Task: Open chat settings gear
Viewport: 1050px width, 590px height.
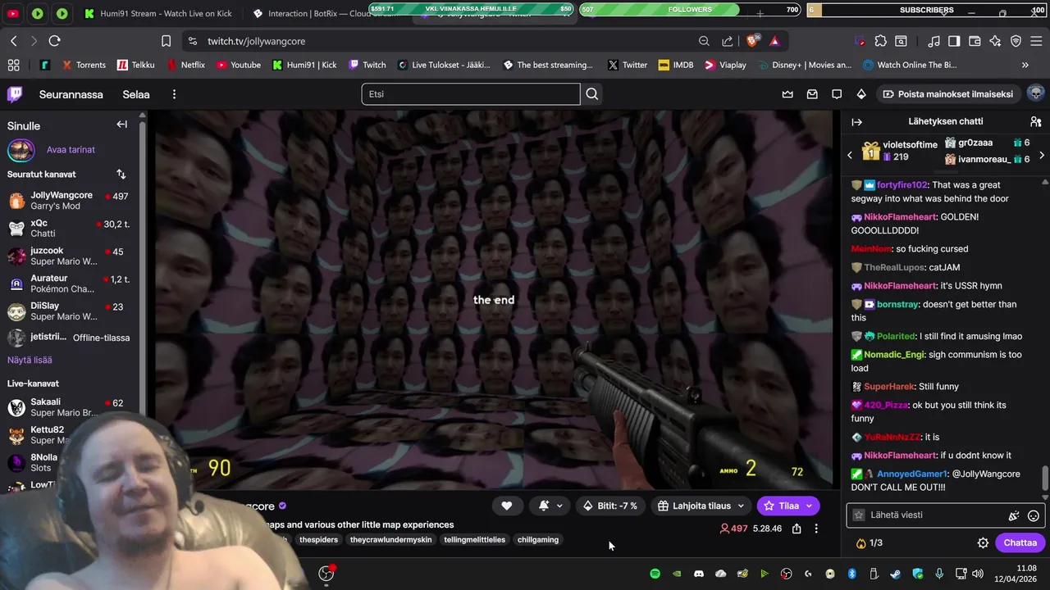Action: (x=983, y=542)
